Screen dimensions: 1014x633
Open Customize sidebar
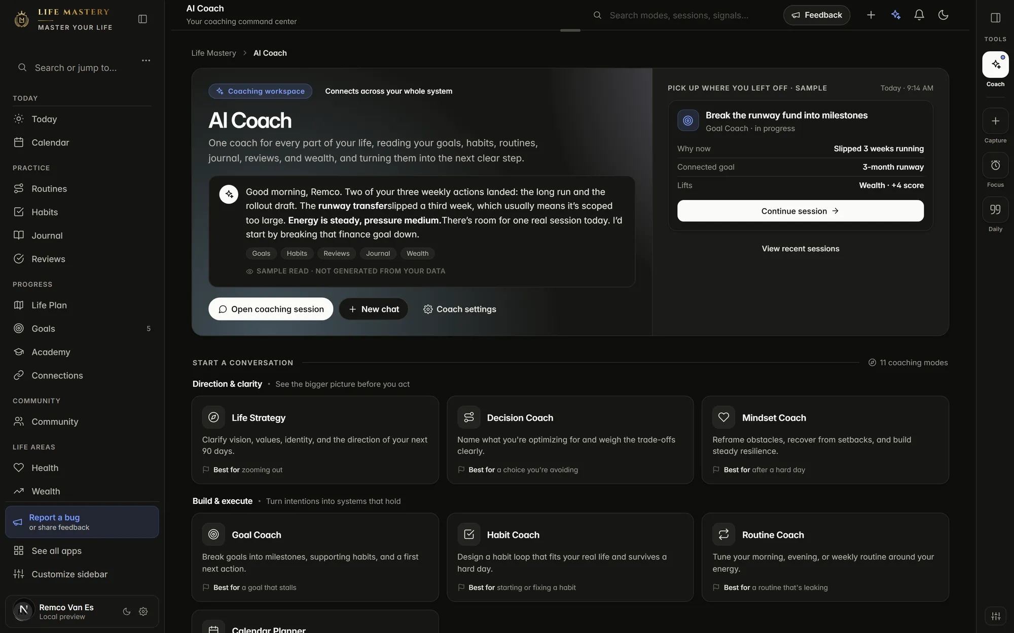coord(82,574)
